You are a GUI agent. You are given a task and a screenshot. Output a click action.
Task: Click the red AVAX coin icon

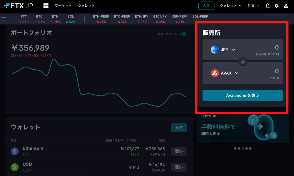coord(215,73)
